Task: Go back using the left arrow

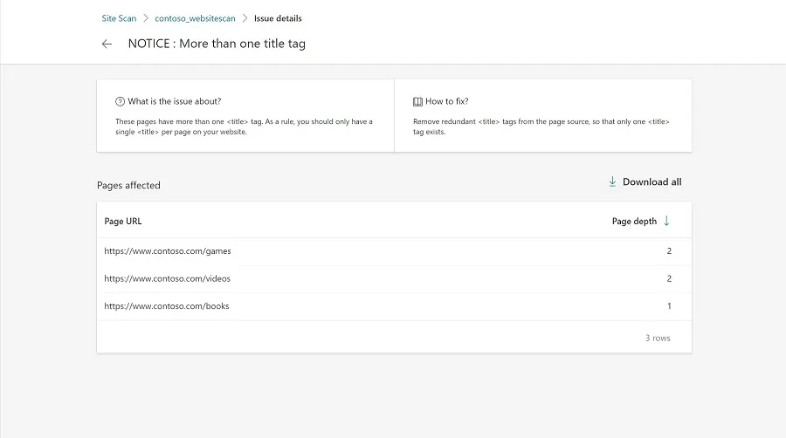Action: (x=107, y=44)
